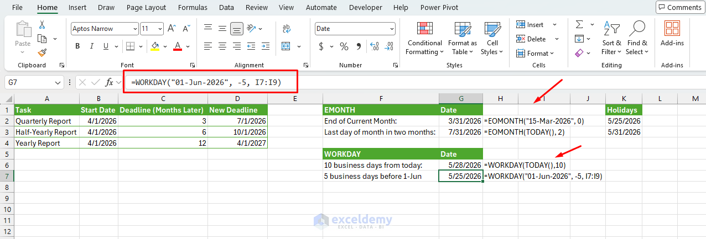Toggle Underline formatting
The width and height of the screenshot is (706, 239).
(x=106, y=46)
